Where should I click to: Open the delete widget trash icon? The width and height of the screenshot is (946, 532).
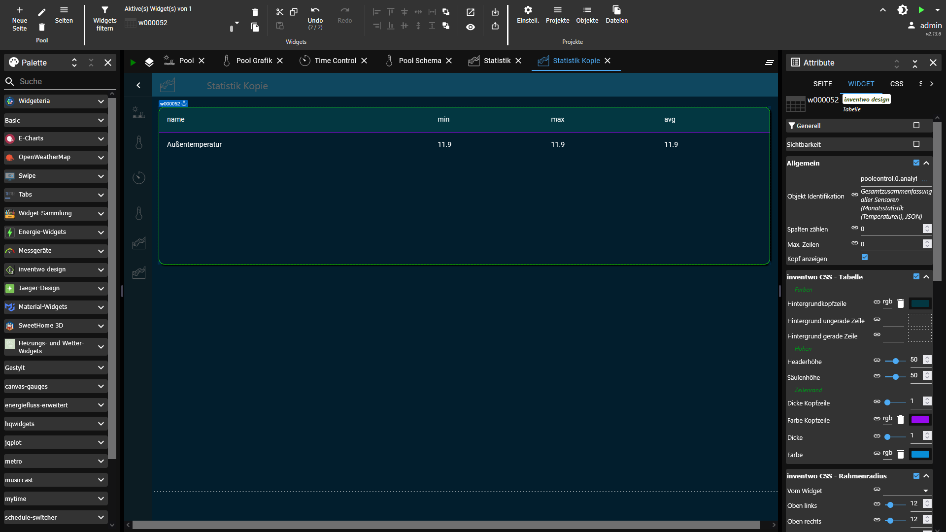pos(255,12)
